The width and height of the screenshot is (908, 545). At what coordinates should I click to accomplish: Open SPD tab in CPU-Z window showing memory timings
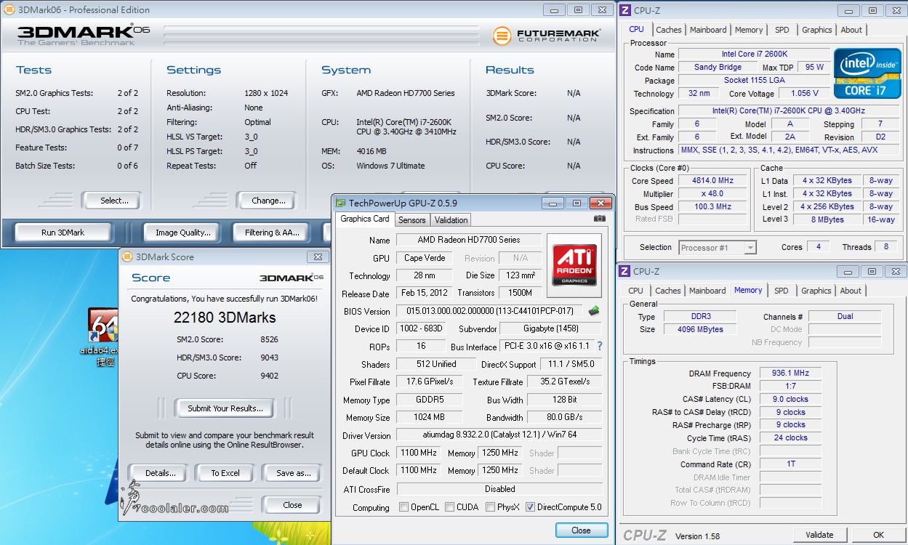pos(782,291)
